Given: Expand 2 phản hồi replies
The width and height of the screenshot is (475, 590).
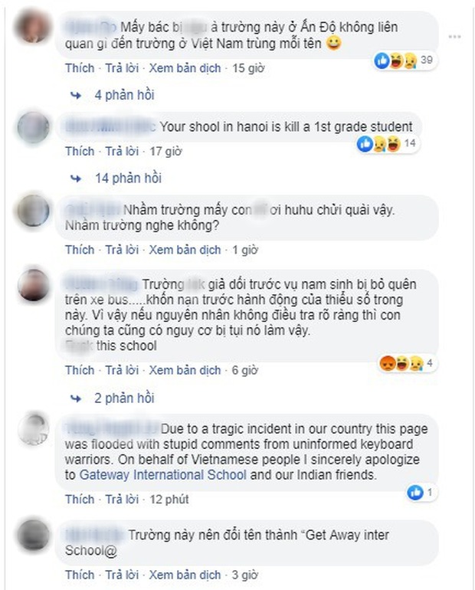Looking at the screenshot, I should pos(124,398).
